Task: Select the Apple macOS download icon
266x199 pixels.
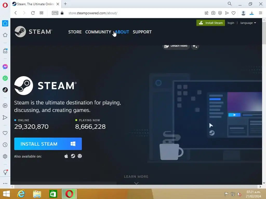Action: point(66,156)
